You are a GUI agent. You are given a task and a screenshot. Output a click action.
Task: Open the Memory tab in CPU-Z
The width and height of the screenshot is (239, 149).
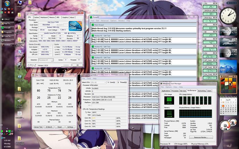52,18
